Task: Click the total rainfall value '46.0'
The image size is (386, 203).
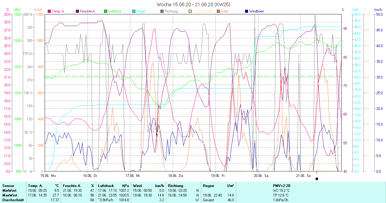Action: (231, 200)
